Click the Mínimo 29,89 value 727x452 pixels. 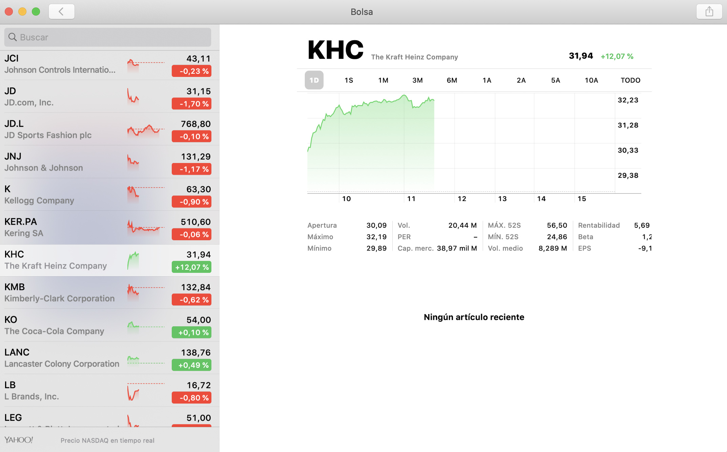376,248
